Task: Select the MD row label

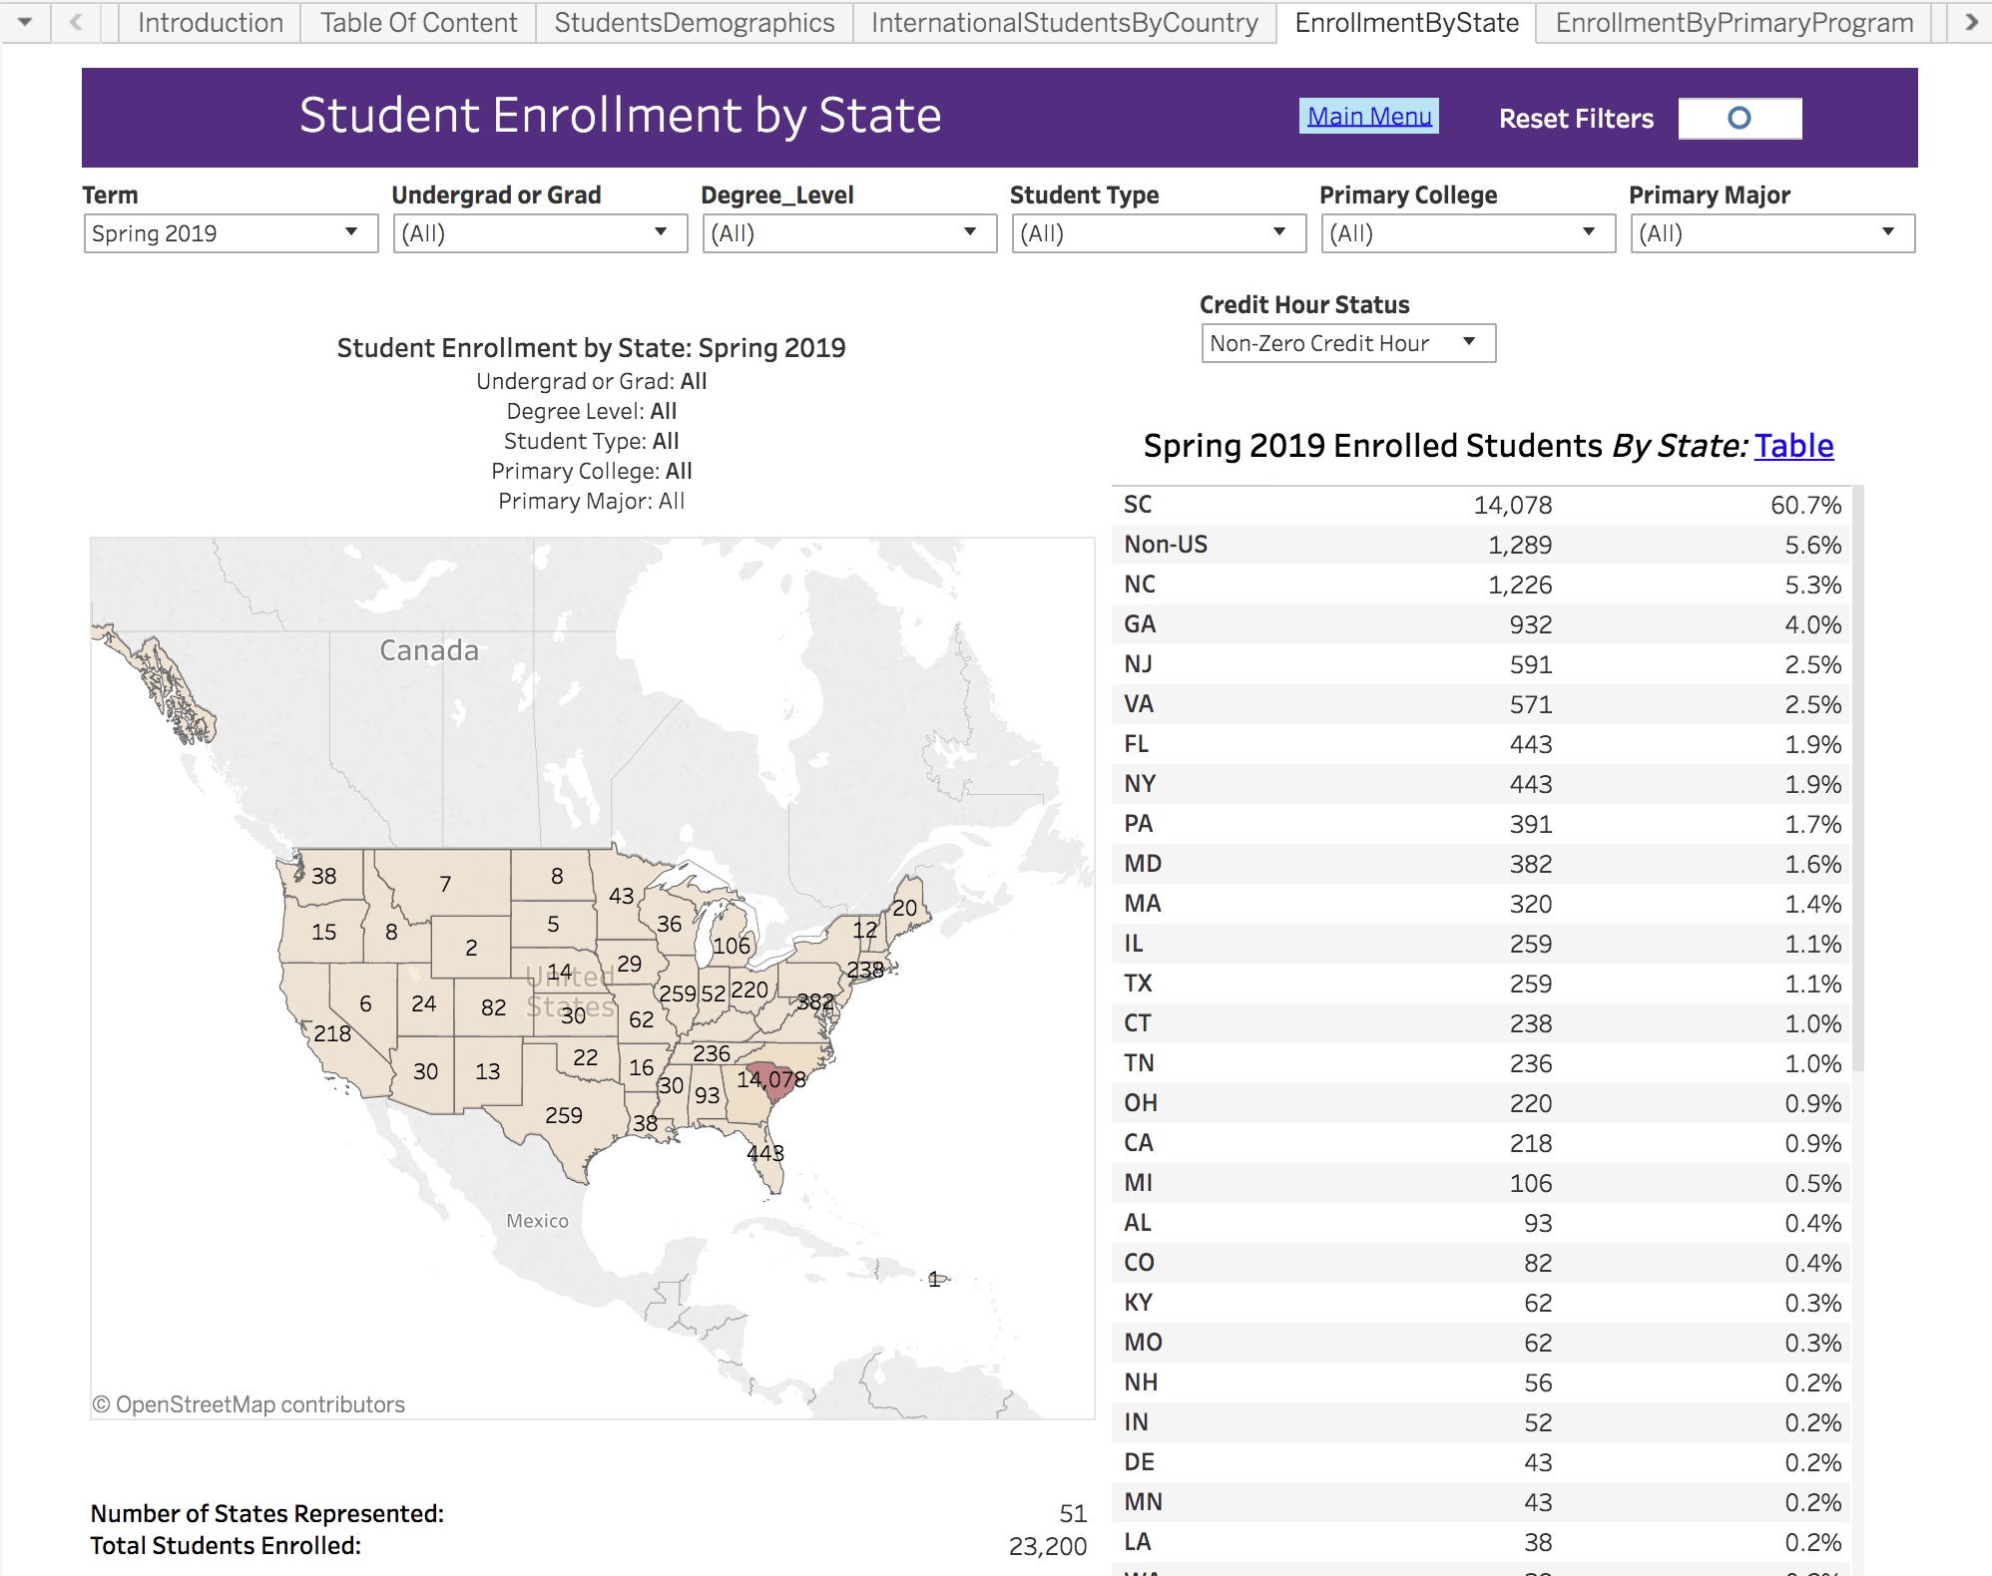Action: coord(1143,864)
